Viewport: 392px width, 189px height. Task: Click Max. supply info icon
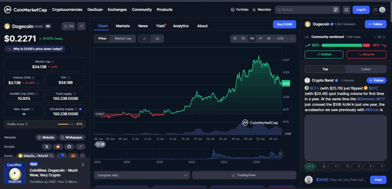click(x=33, y=109)
